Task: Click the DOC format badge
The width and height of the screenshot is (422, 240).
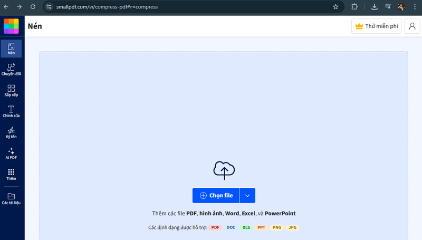Action: click(231, 227)
